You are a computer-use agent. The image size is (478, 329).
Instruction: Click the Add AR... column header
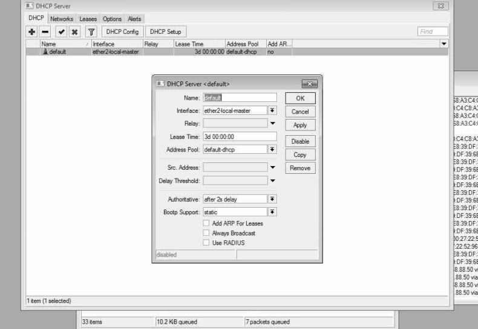pos(280,44)
